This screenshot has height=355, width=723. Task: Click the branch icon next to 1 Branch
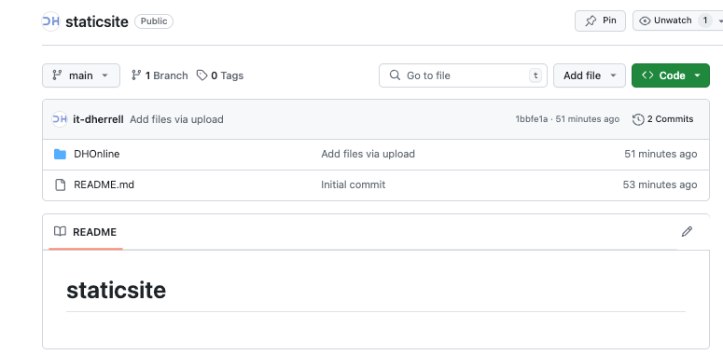pyautogui.click(x=136, y=75)
